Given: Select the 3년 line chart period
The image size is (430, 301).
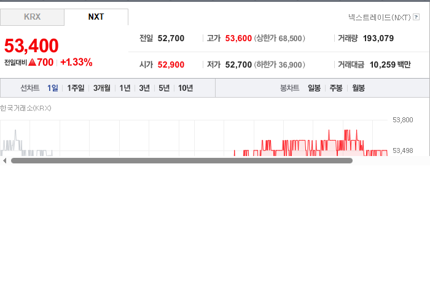Looking at the screenshot, I should tap(144, 88).
